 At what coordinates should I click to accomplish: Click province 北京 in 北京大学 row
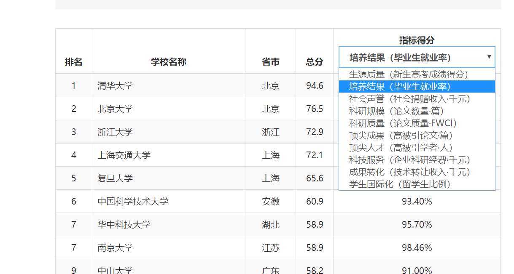click(270, 109)
